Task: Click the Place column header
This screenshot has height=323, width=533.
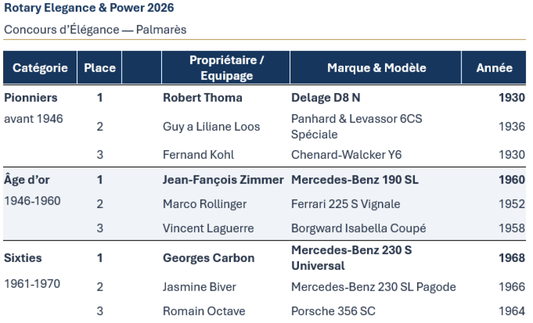Action: pos(100,68)
